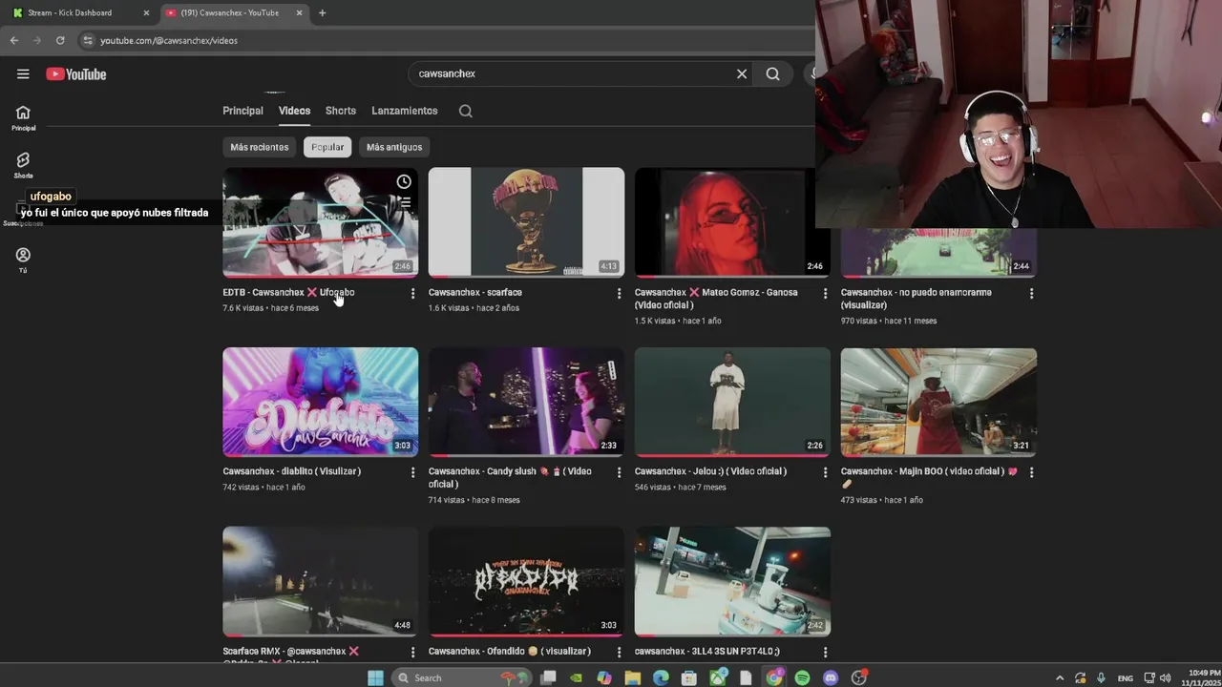The width and height of the screenshot is (1222, 687).
Task: Filter by Más recientes chip
Action: click(259, 147)
